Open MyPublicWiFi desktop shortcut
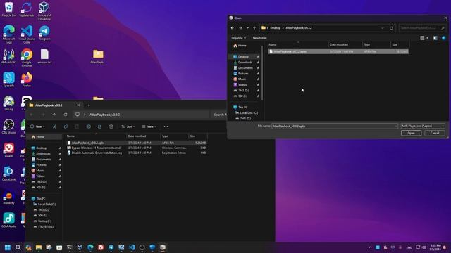Screen dimensions: 451x253 tap(8, 56)
